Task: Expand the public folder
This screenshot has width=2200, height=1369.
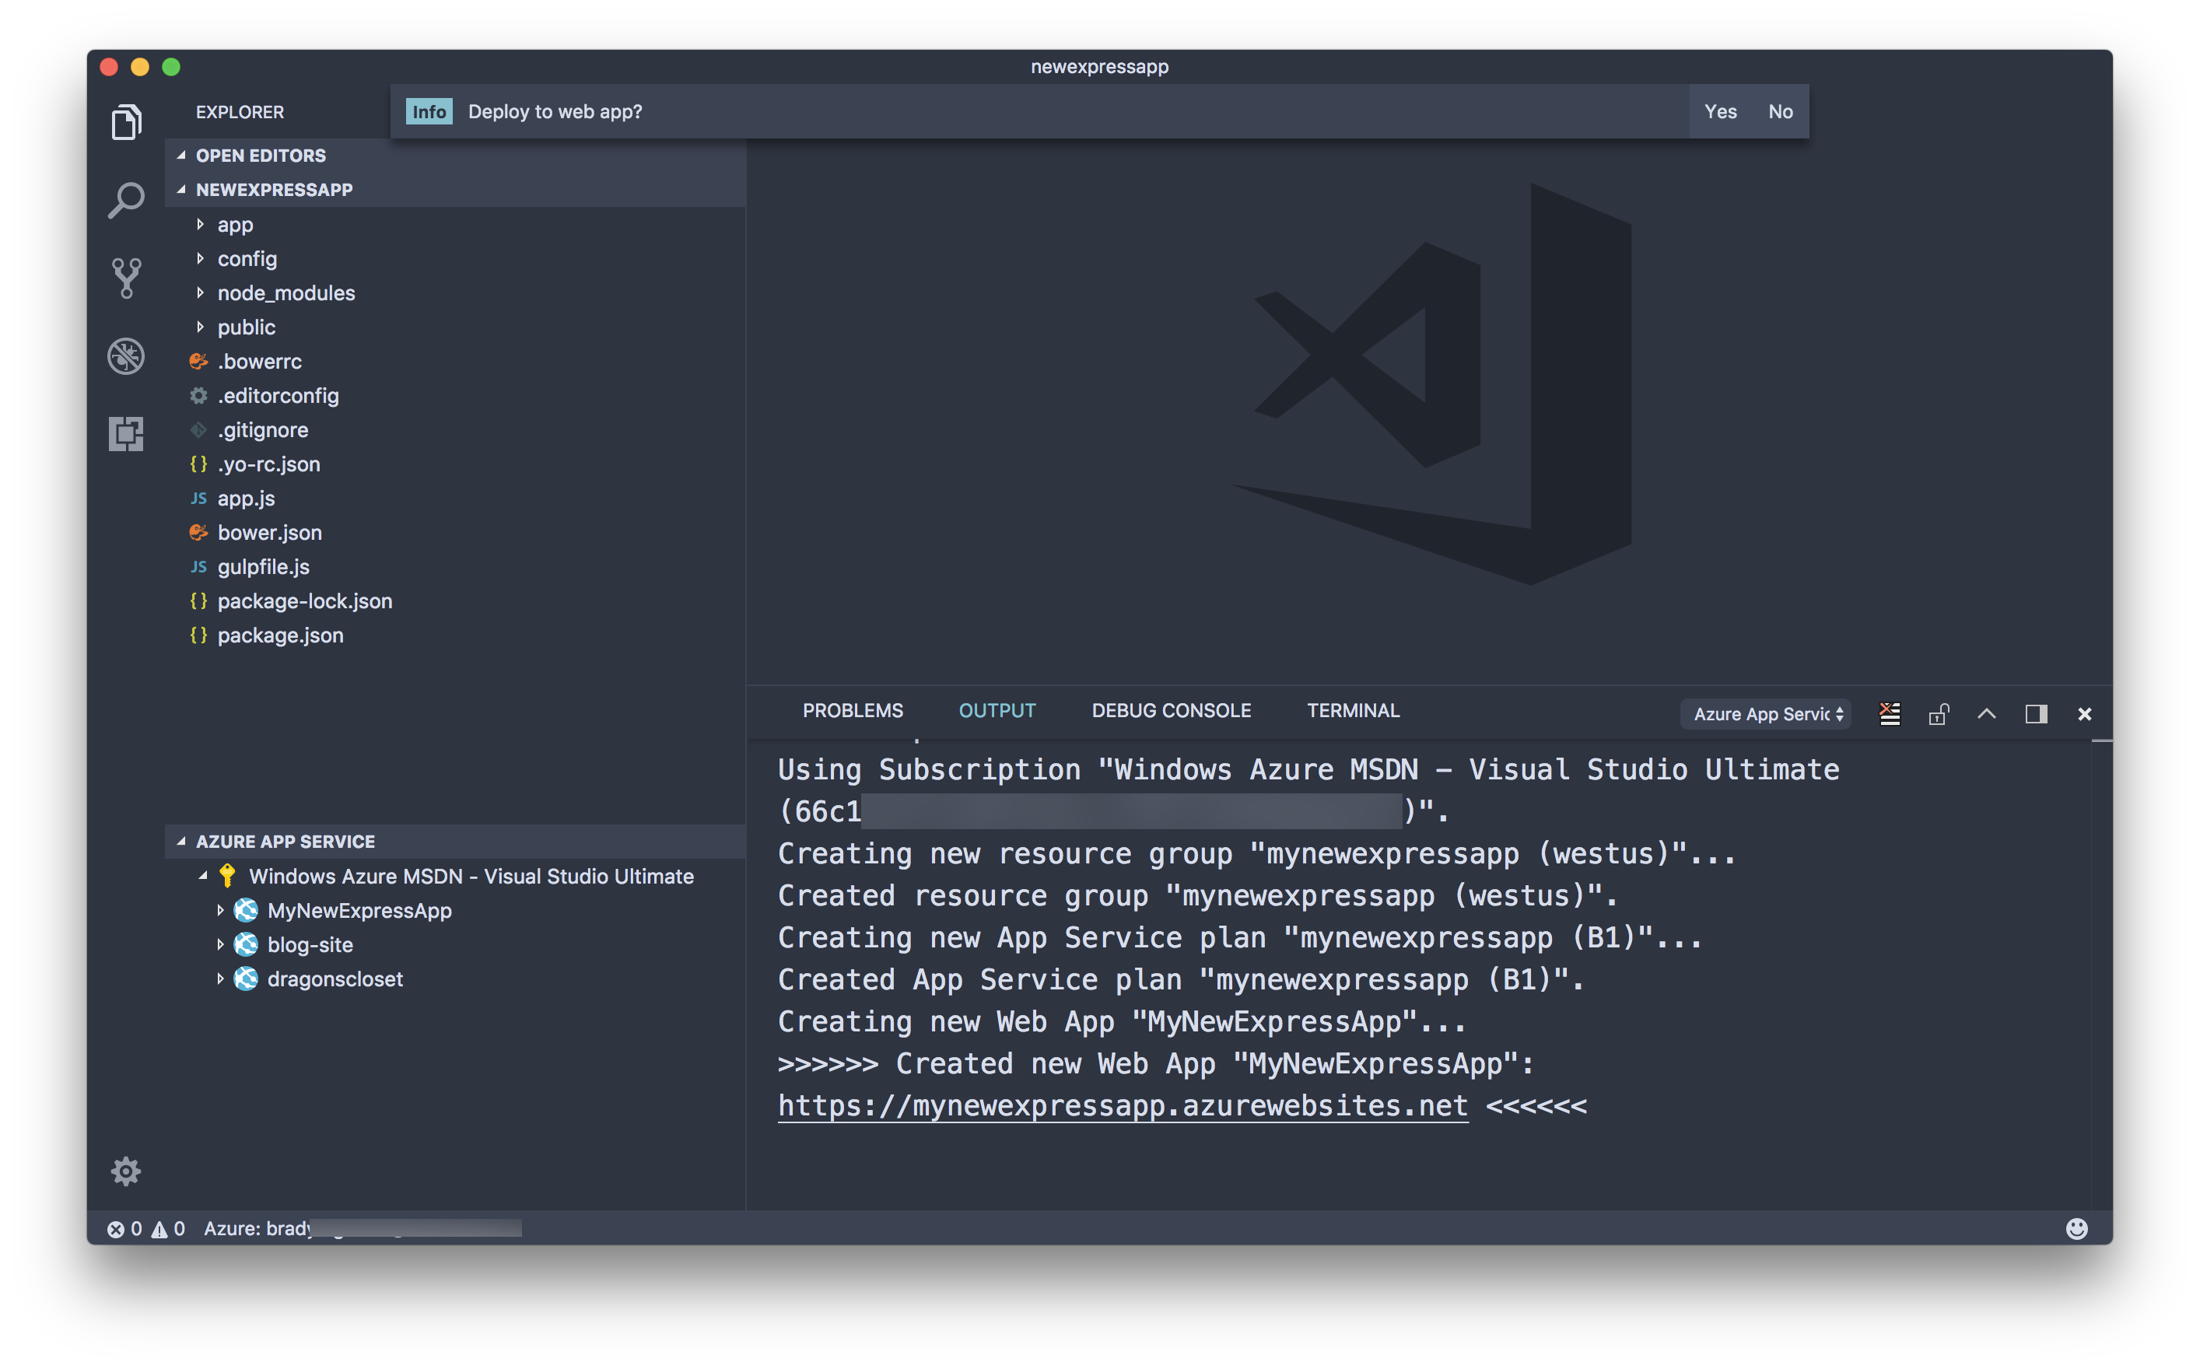Action: click(200, 327)
